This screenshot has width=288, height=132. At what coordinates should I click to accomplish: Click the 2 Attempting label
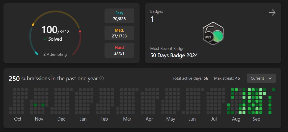[55, 54]
